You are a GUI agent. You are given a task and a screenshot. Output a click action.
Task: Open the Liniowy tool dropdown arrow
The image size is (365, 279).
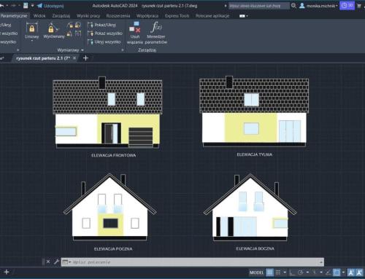point(32,41)
